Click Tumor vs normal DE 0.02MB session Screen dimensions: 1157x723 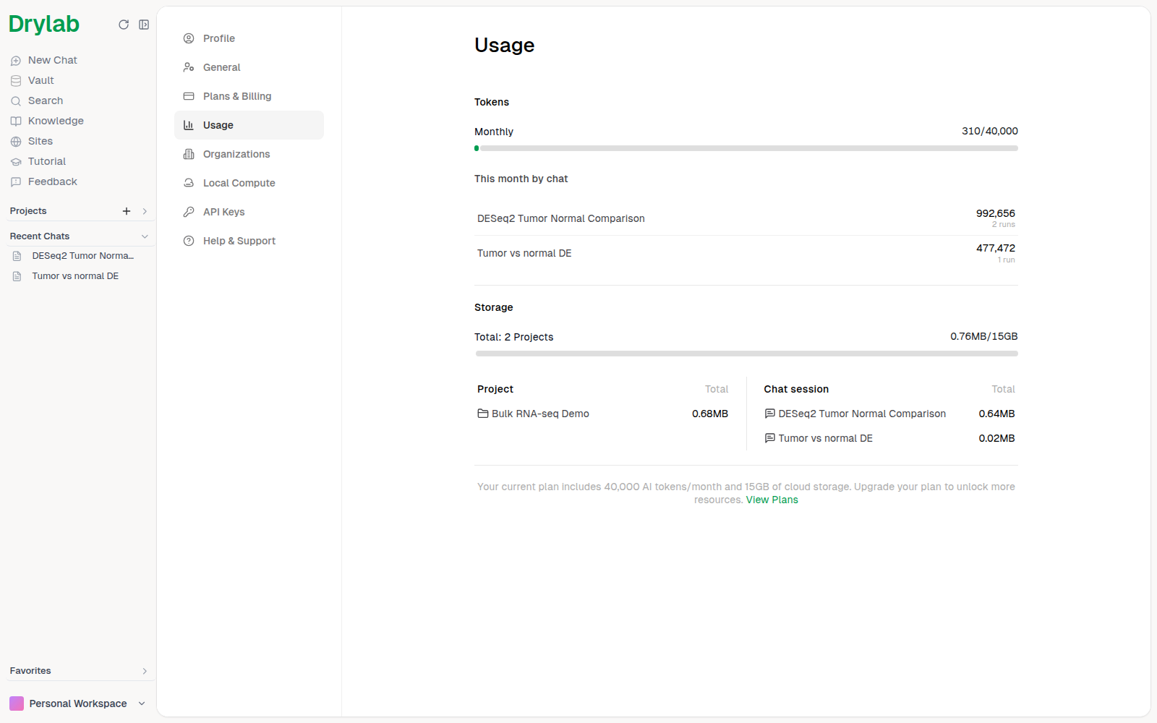pyautogui.click(x=889, y=438)
